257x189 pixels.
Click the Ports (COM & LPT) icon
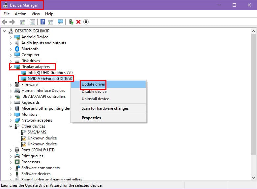(17, 150)
